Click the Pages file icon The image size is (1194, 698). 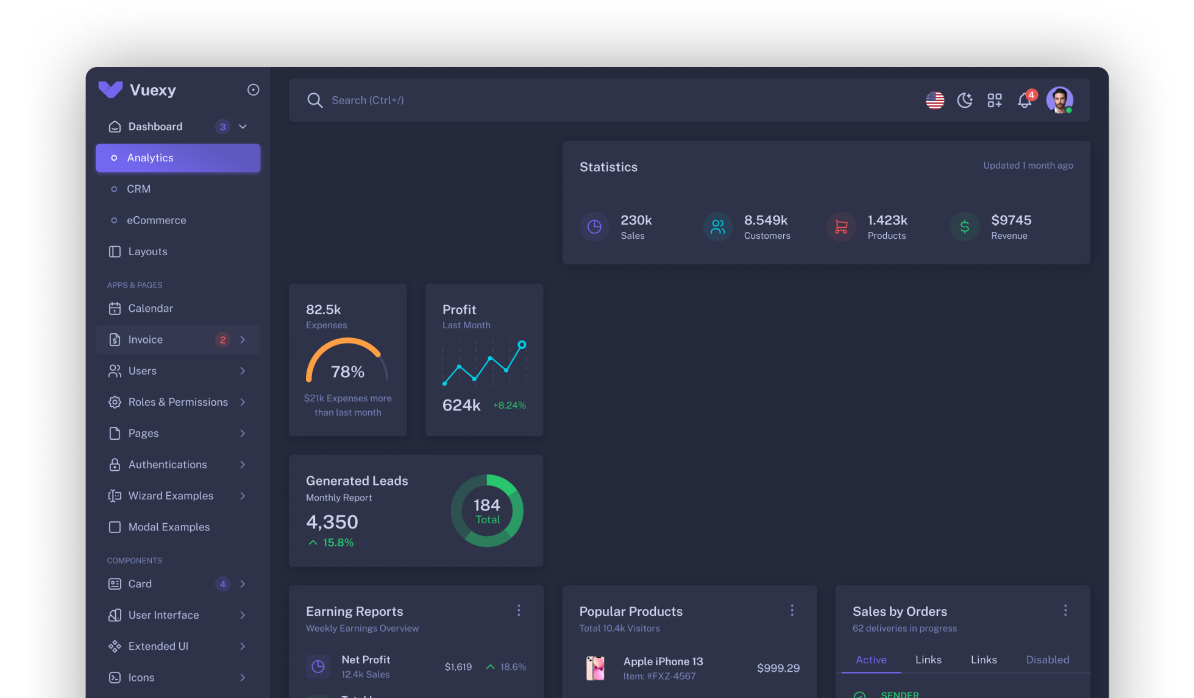click(115, 433)
